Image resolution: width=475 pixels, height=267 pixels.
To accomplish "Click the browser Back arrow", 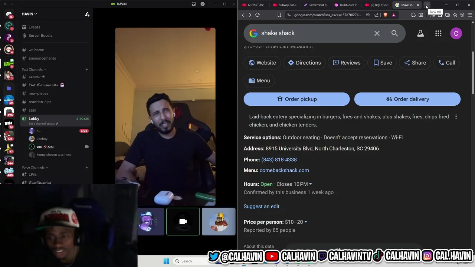I will click(x=243, y=15).
